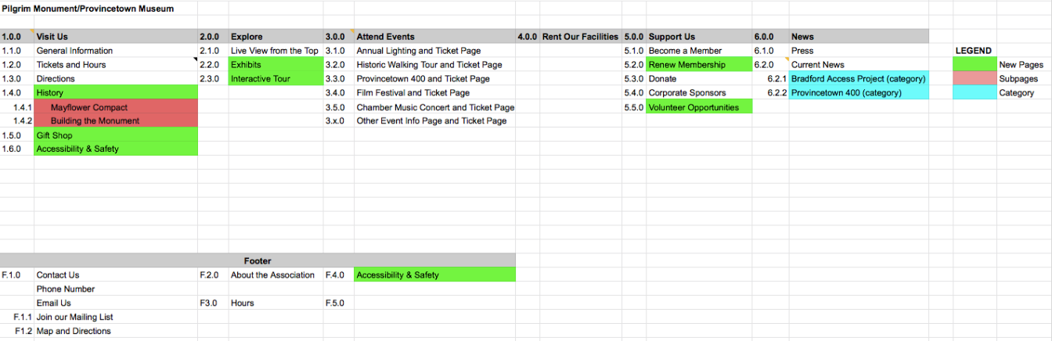Select the 'News' header cell

[x=859, y=37]
